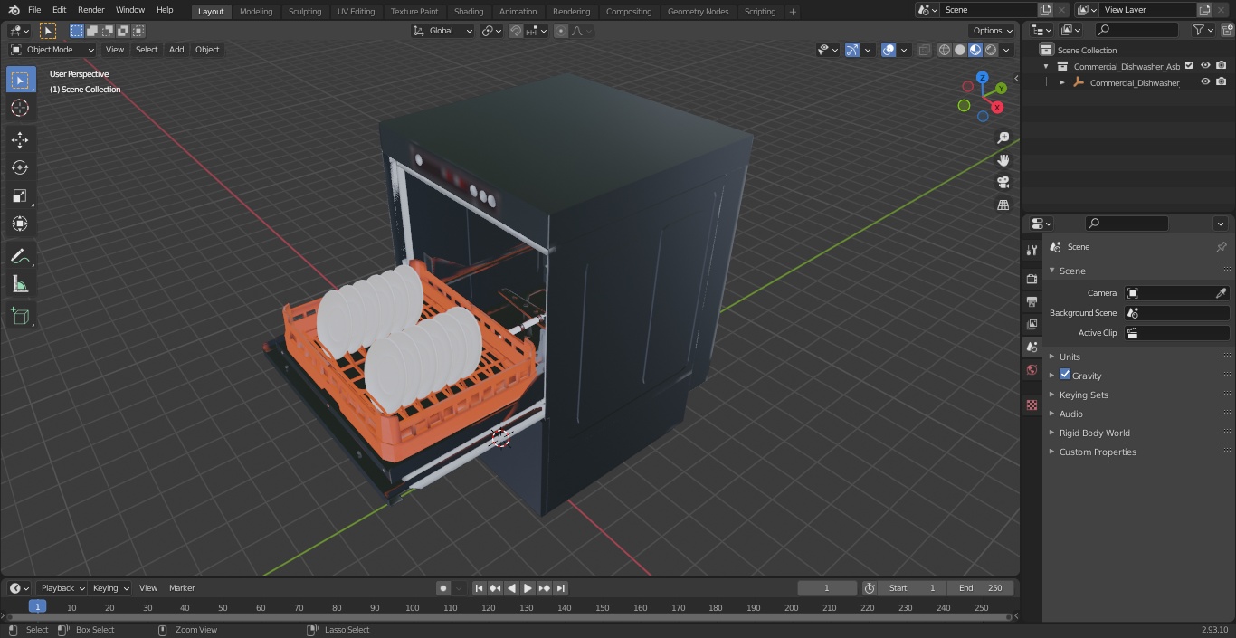Viewport: 1236px width, 638px height.
Task: Hide Commercial_Dishwasher_Asb collection in viewport
Action: 1205,66
